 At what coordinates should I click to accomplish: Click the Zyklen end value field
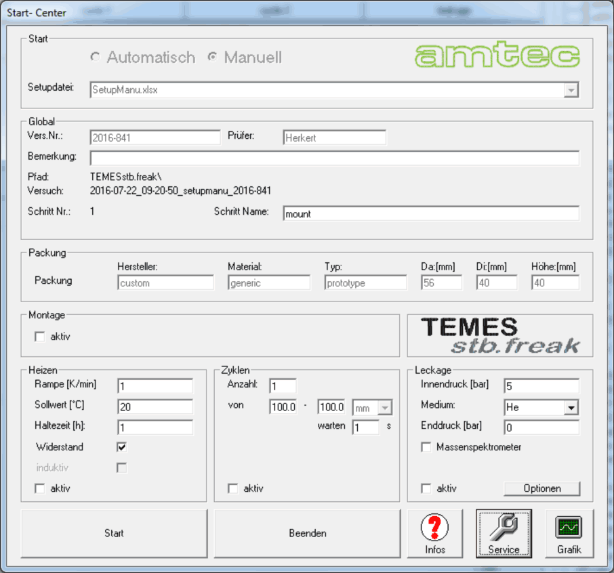point(331,407)
